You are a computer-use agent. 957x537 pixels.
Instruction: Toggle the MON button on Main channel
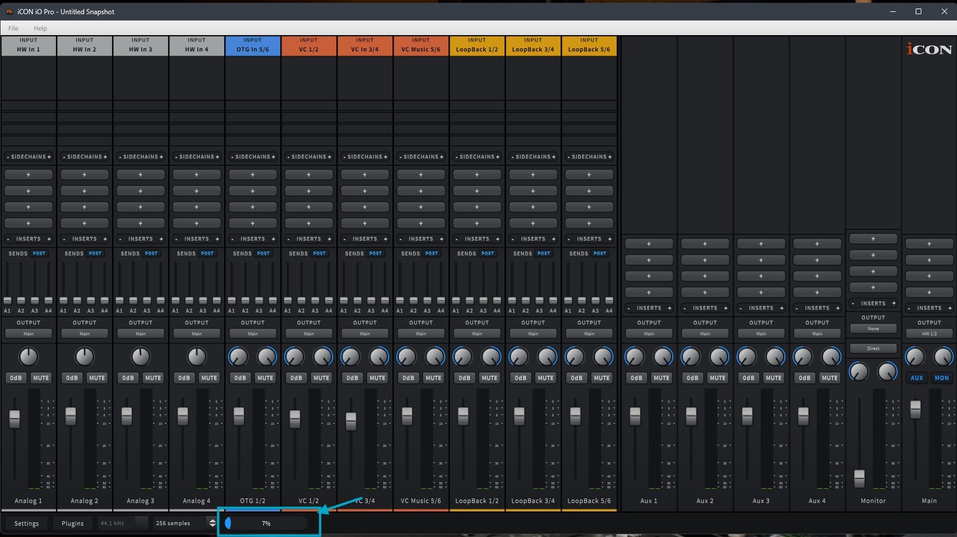(x=941, y=378)
